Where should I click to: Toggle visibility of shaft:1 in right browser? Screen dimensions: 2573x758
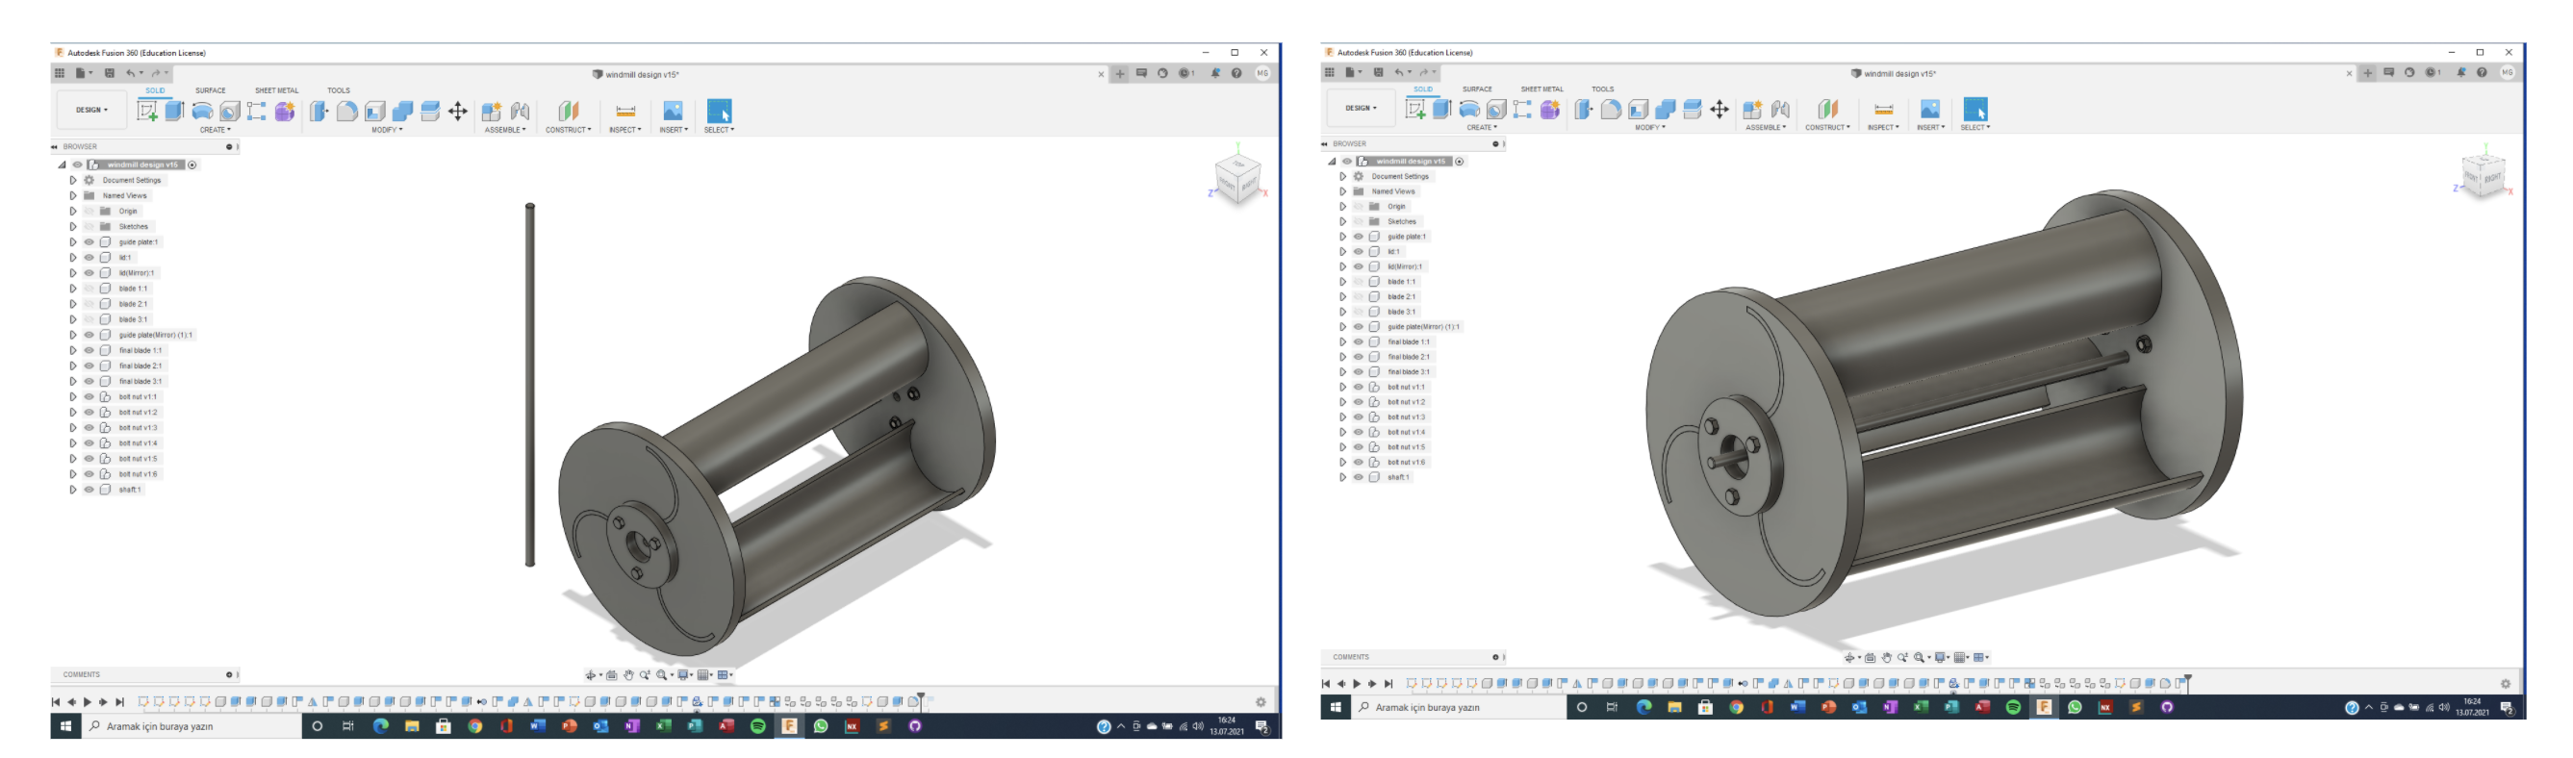pos(1359,477)
